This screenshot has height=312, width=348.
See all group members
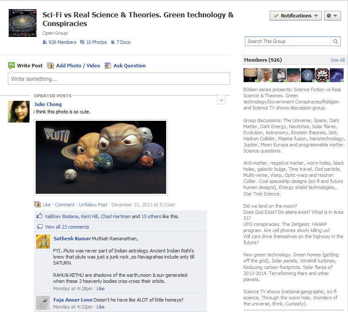(337, 60)
